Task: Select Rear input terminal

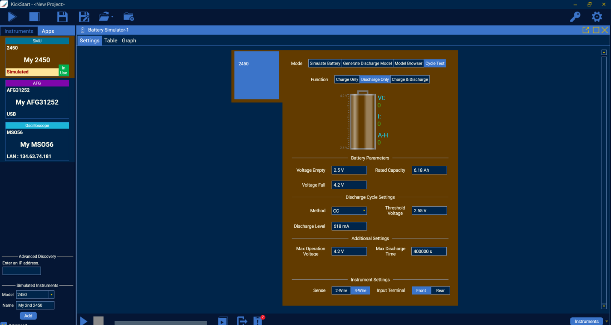Action: pos(440,290)
